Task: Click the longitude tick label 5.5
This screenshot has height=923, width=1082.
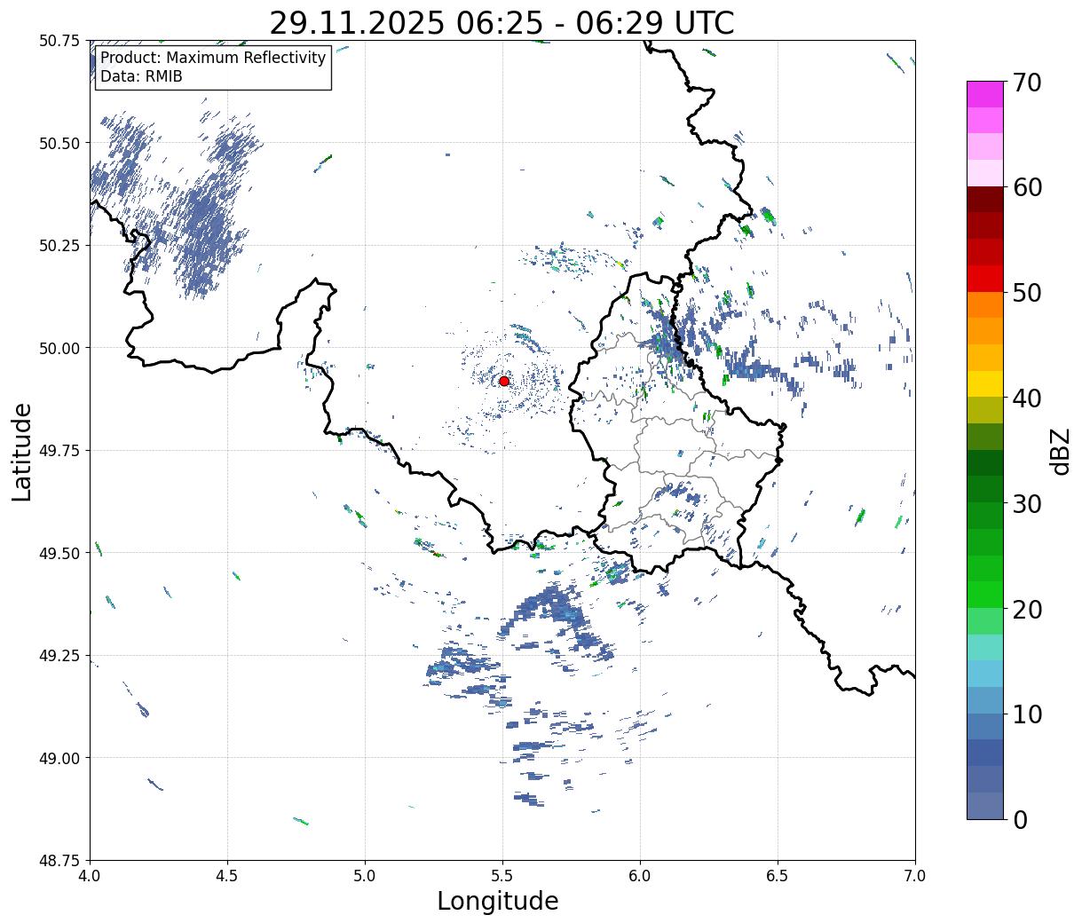Action: [x=502, y=876]
